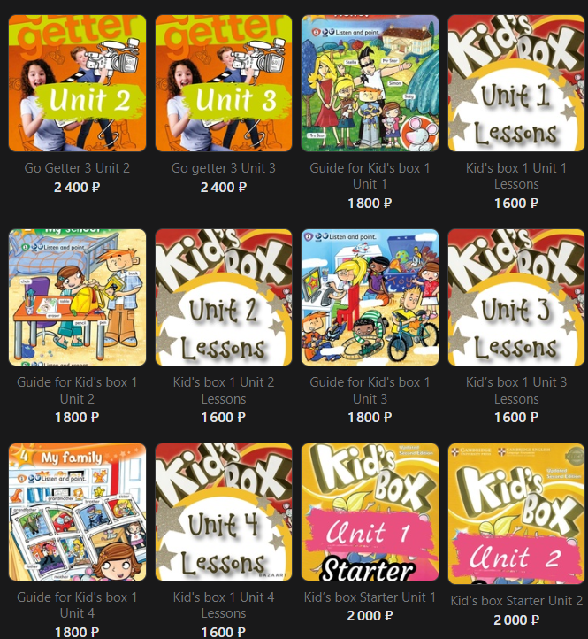Image resolution: width=588 pixels, height=639 pixels.
Task: Select the Guide for Kid's box 1 Unit 1 picture
Action: [370, 83]
